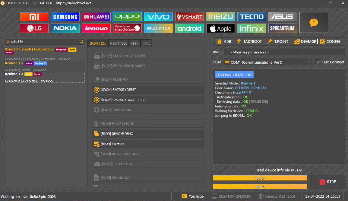The height and width of the screenshot is (201, 348).
Task: Click the [BROM] ERASE FRP log header
Action: (234, 75)
